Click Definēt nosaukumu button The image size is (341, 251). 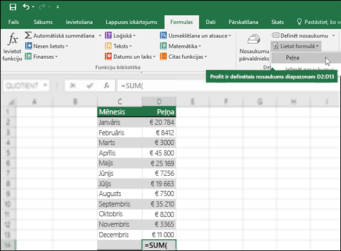(300, 35)
